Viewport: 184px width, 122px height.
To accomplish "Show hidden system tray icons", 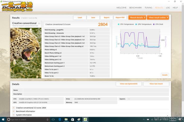I will (144, 119).
